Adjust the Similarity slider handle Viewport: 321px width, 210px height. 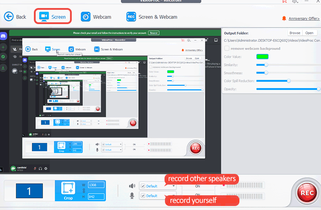(266, 65)
